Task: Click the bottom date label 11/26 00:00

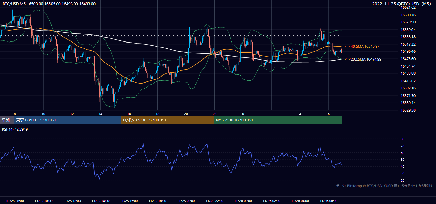Action: pyautogui.click(x=243, y=201)
